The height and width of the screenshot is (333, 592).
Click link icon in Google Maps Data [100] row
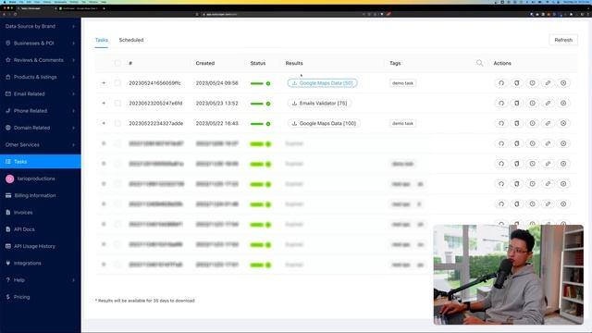(x=548, y=123)
